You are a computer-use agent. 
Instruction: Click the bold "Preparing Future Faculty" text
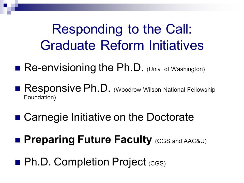pos(88,140)
